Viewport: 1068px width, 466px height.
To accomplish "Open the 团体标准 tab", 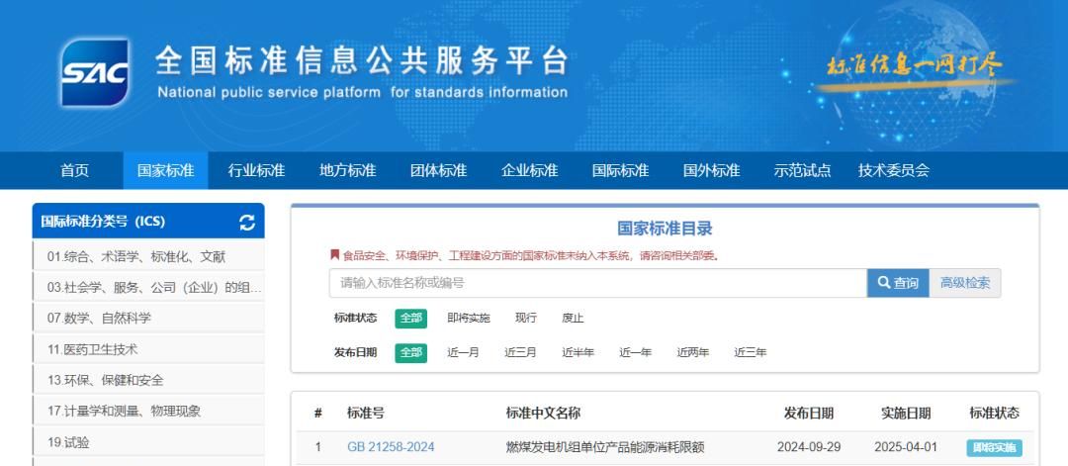I will (x=439, y=170).
